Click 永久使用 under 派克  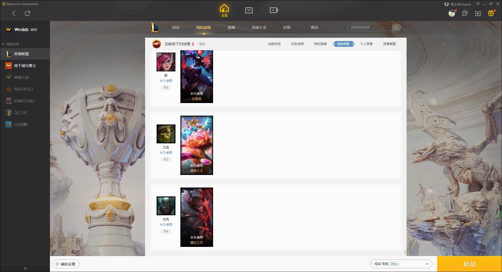166,225
